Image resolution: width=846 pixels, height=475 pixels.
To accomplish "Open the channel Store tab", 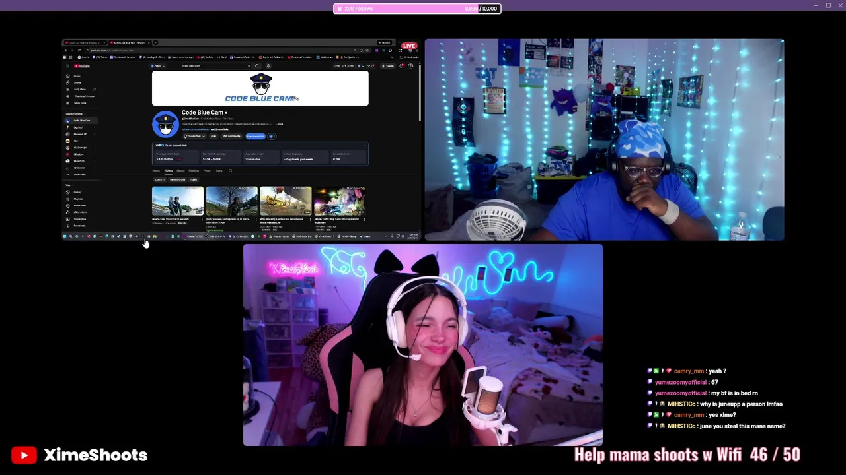I will tap(219, 170).
